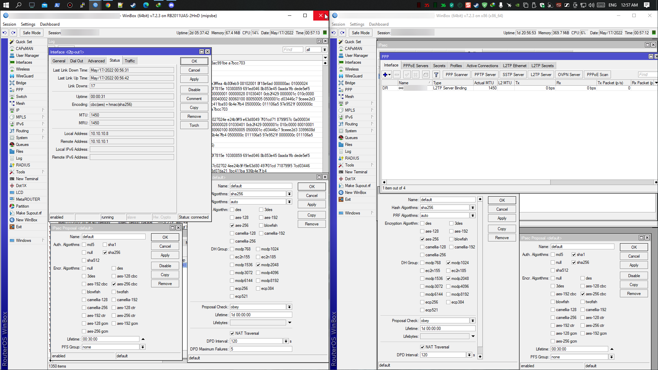Click redo icon in right WinBox toolbar
658x370 pixels.
342,33
